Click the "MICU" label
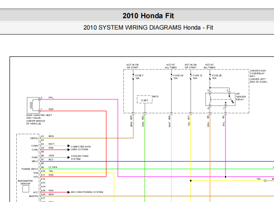The image size is (274, 202). coord(156,96)
